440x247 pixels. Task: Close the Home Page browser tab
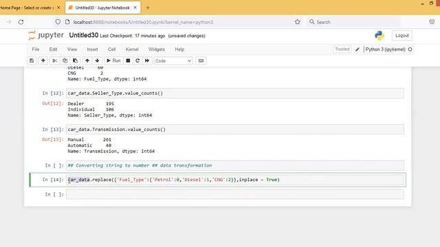pos(58,8)
